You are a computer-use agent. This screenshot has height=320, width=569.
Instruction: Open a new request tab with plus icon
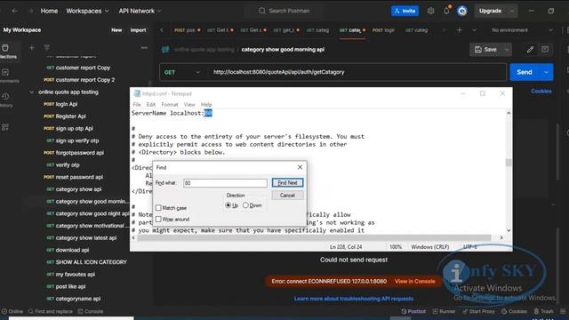tap(460, 30)
